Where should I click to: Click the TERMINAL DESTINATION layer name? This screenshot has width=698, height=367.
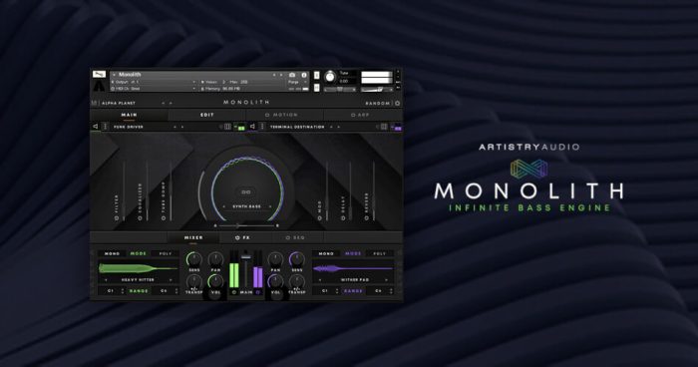[x=297, y=127]
